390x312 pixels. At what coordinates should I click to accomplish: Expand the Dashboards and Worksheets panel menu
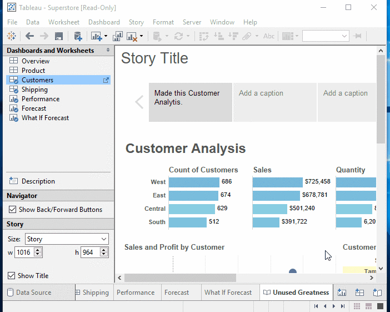(108, 51)
